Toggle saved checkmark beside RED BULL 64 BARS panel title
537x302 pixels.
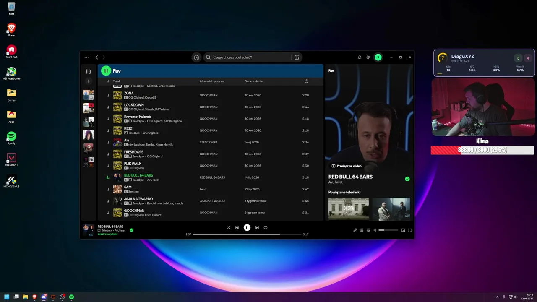(407, 179)
